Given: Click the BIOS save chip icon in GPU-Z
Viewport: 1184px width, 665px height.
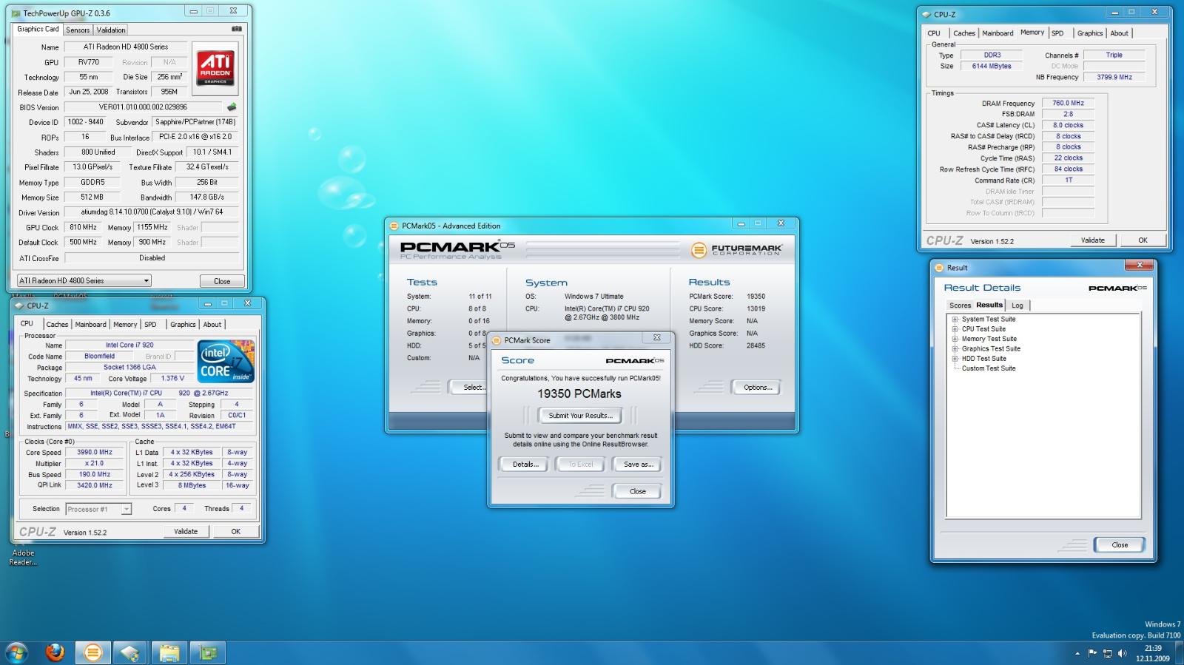Looking at the screenshot, I should coord(232,107).
